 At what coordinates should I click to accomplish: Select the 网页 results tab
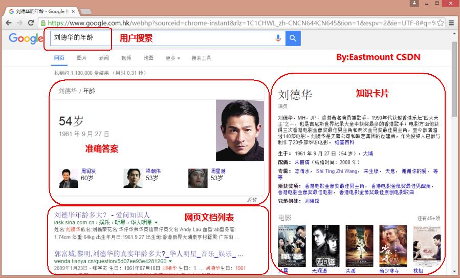[x=59, y=58]
